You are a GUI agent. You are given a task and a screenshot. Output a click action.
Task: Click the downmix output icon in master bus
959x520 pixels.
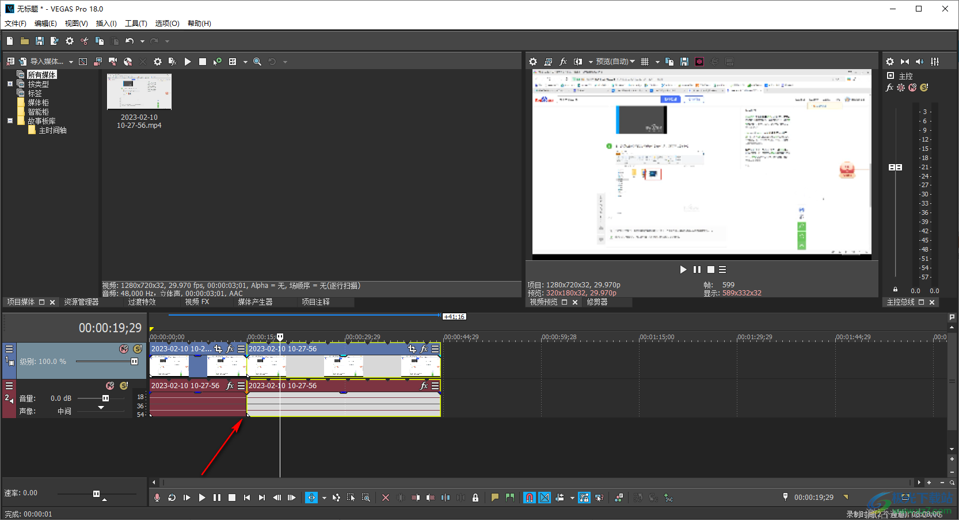(x=905, y=62)
